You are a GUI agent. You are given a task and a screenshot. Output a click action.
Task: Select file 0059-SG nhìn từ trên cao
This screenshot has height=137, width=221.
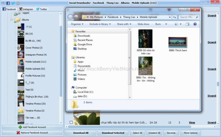pos(146,42)
